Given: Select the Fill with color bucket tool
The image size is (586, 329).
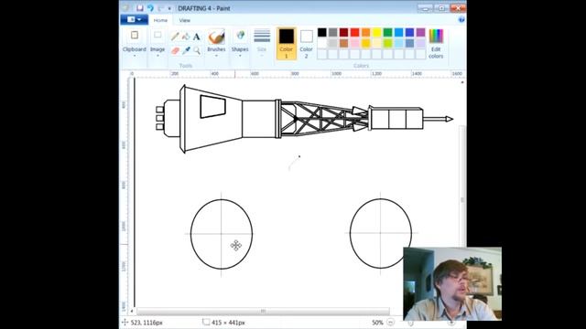Looking at the screenshot, I should (186, 37).
